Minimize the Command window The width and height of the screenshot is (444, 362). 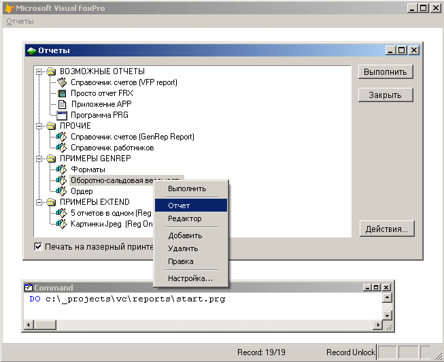point(368,287)
